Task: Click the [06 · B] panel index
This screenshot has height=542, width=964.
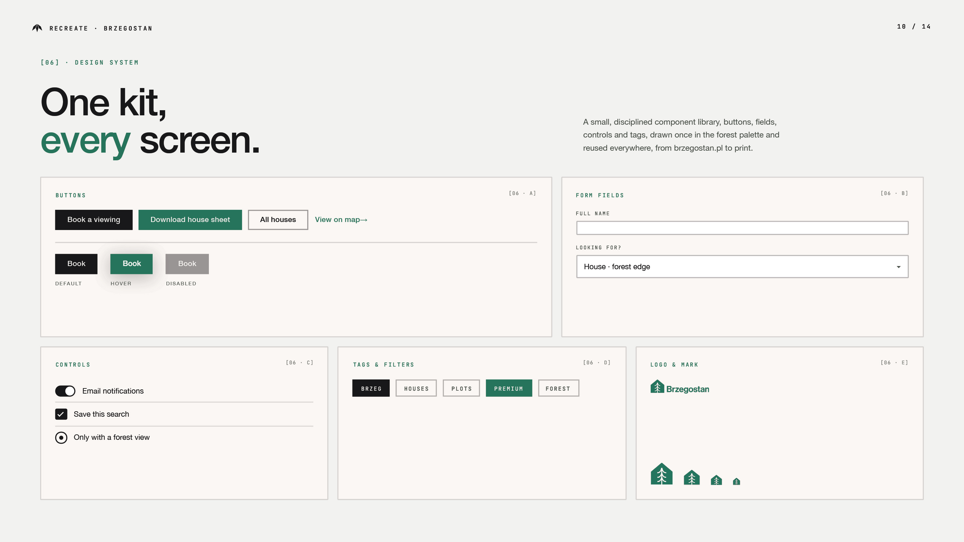Action: 894,193
